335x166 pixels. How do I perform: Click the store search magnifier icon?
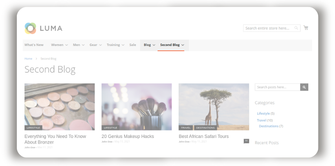(296, 28)
